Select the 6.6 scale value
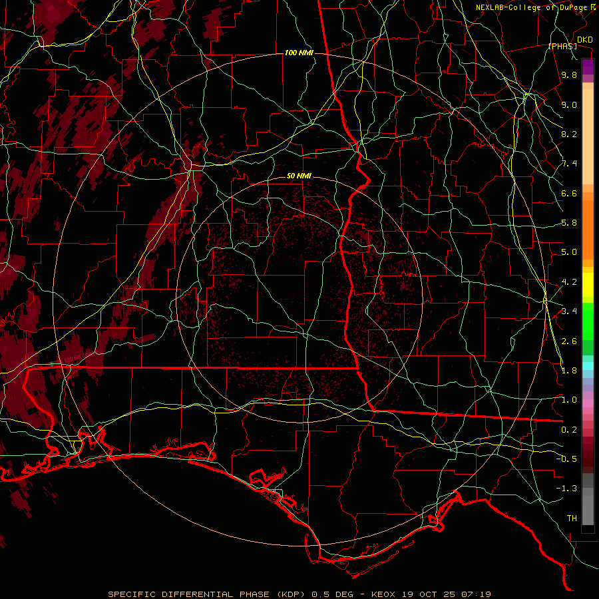This screenshot has width=599, height=599. pos(569,193)
